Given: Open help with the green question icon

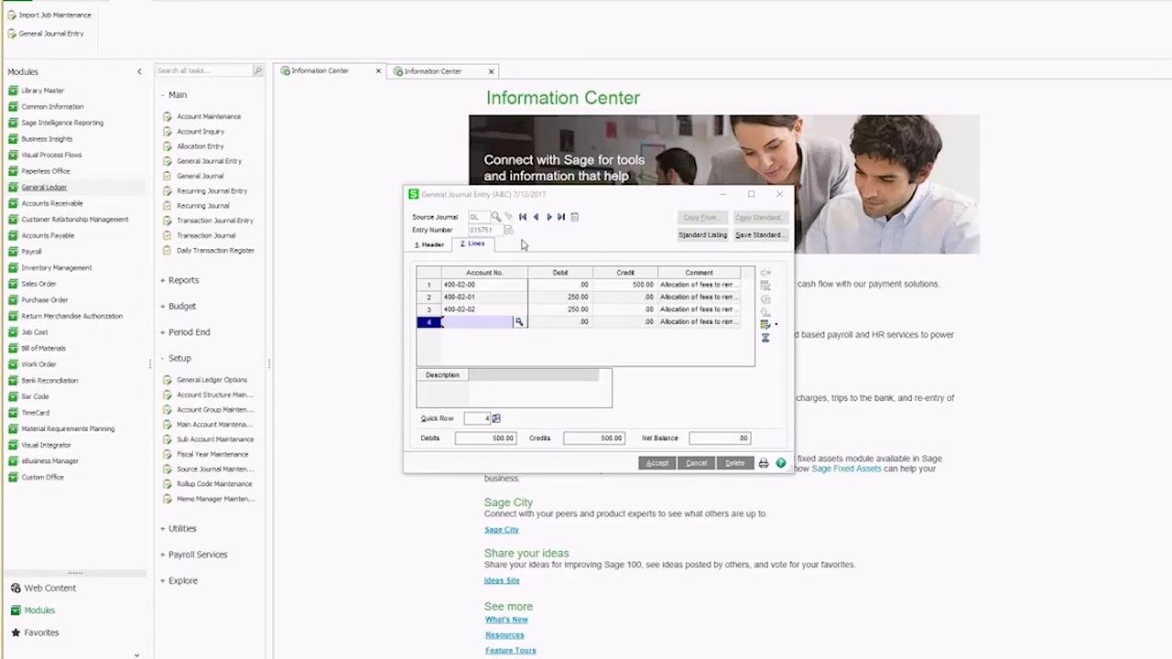Looking at the screenshot, I should 781,463.
